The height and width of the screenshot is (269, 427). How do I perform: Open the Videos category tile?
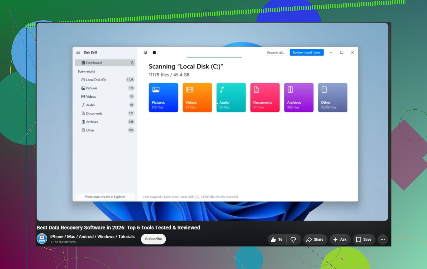197,97
